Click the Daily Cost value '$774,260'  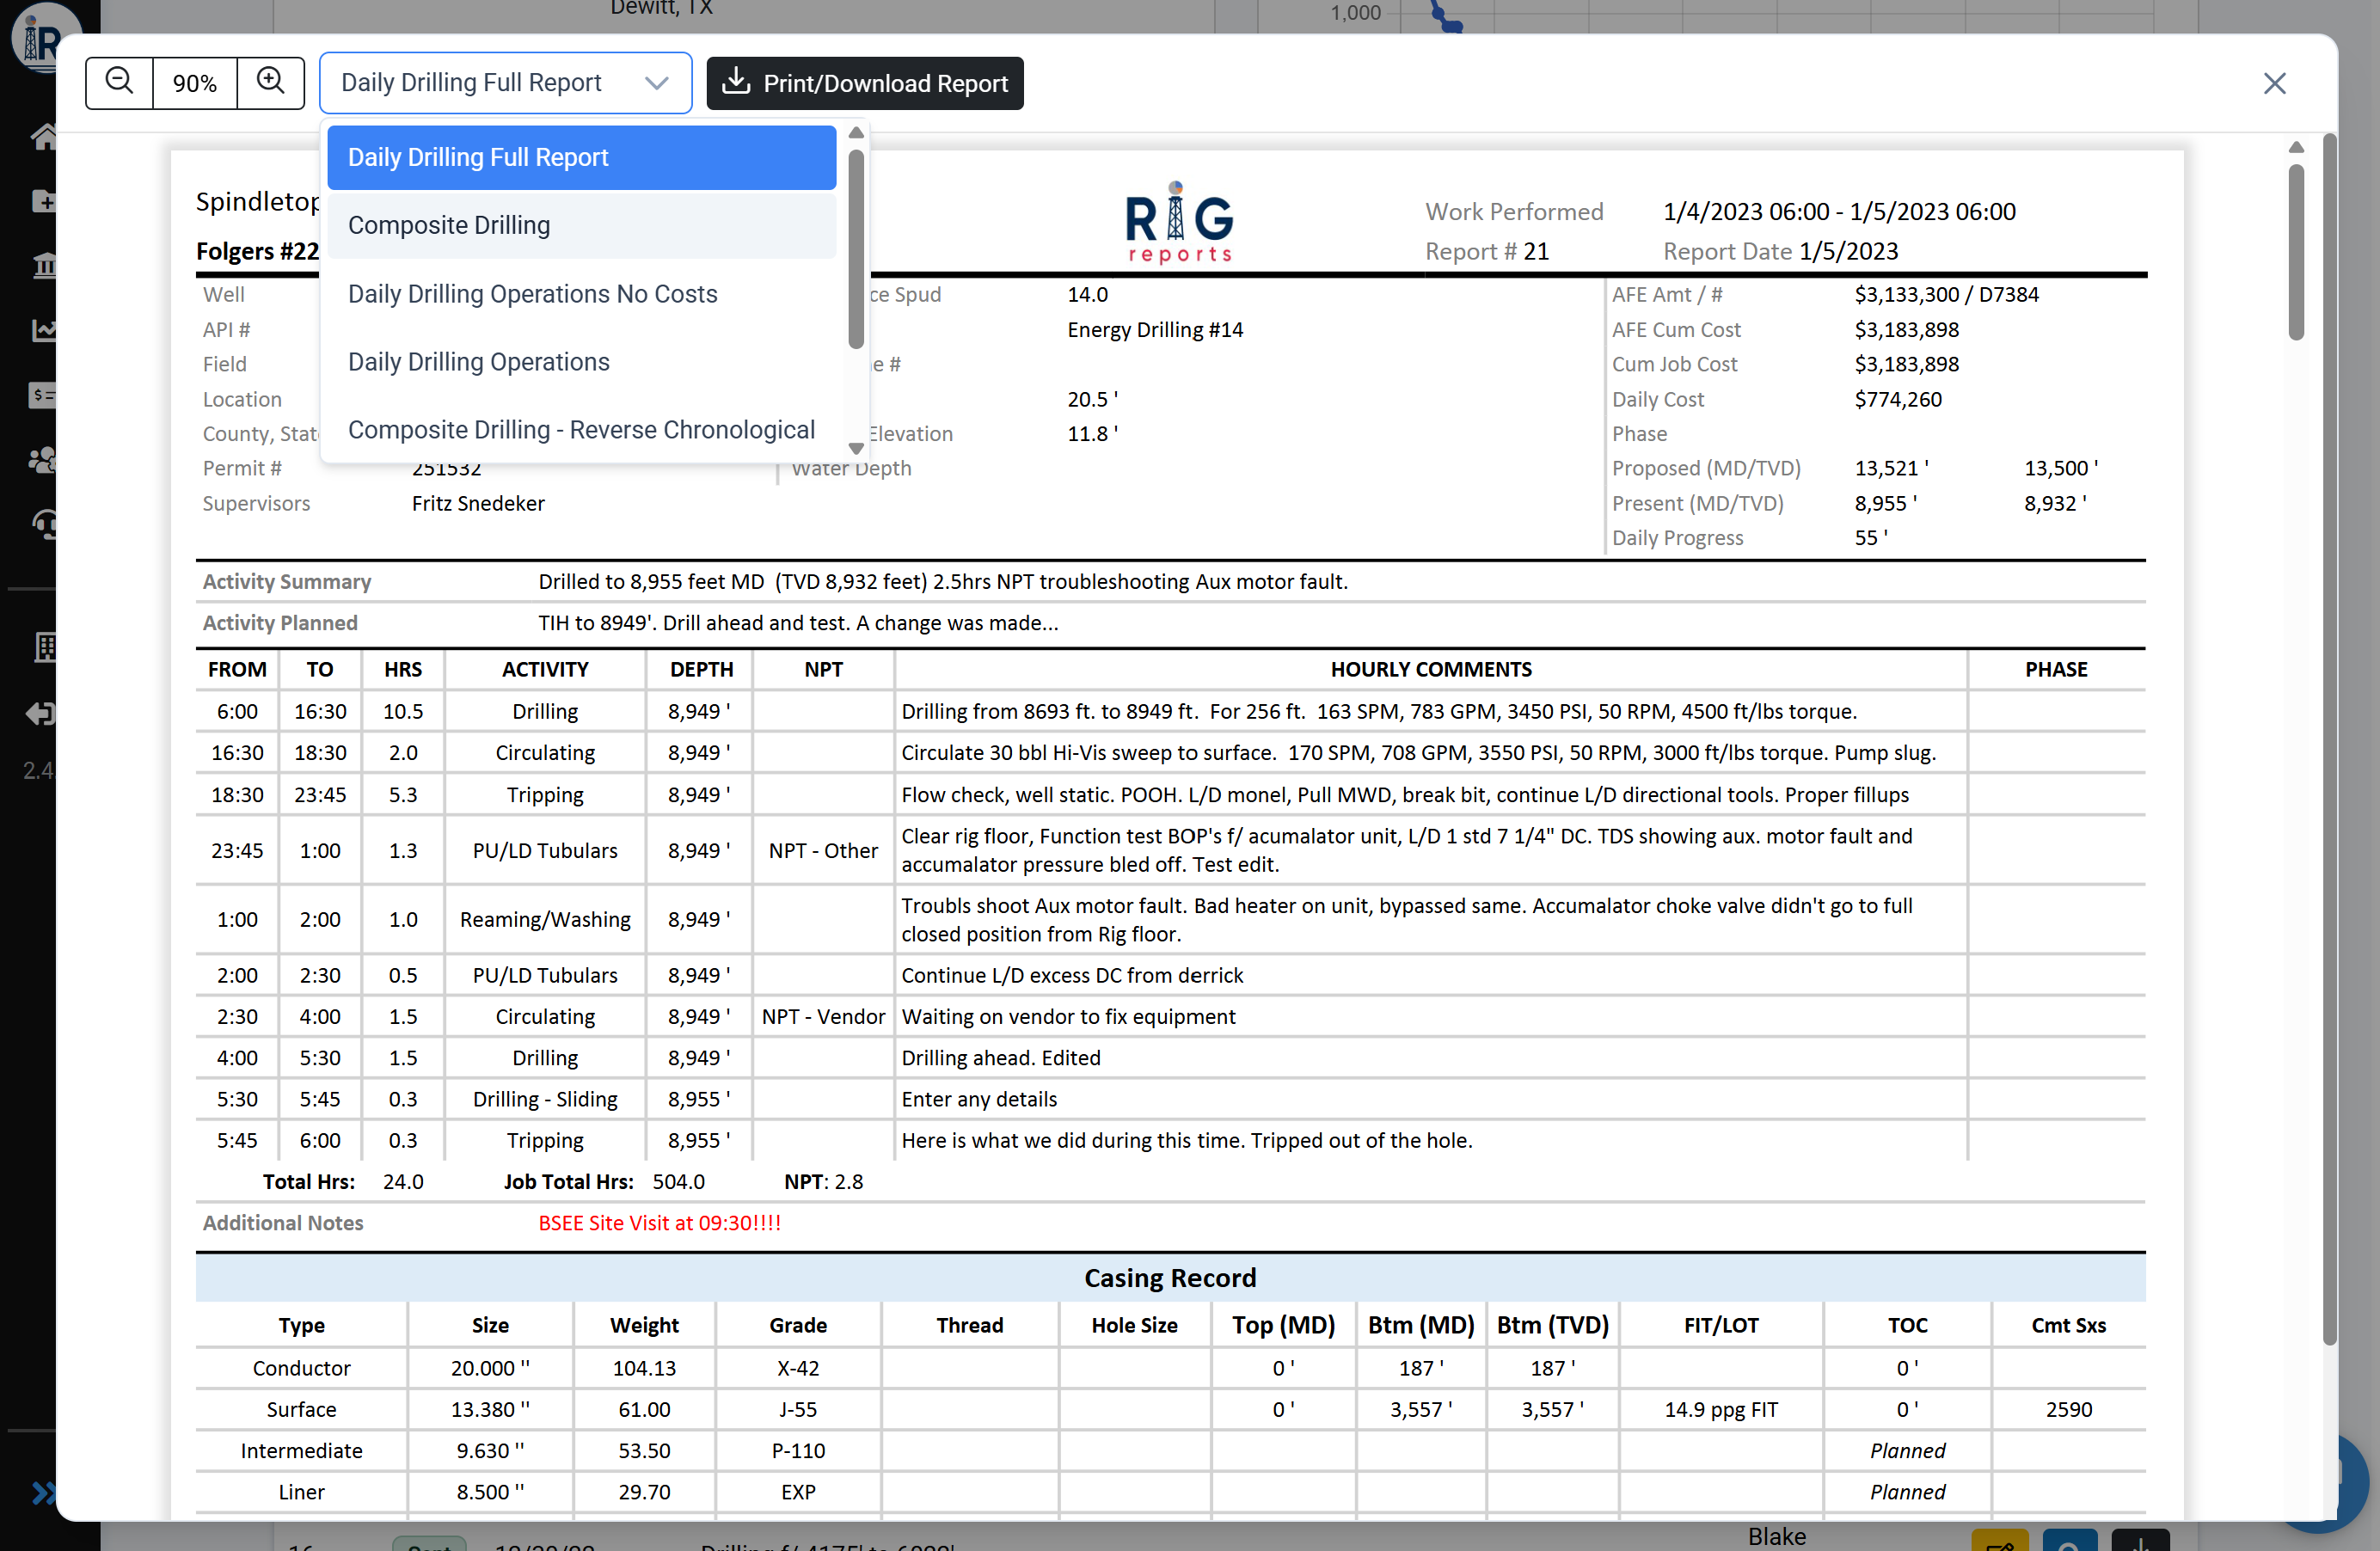(x=1898, y=399)
